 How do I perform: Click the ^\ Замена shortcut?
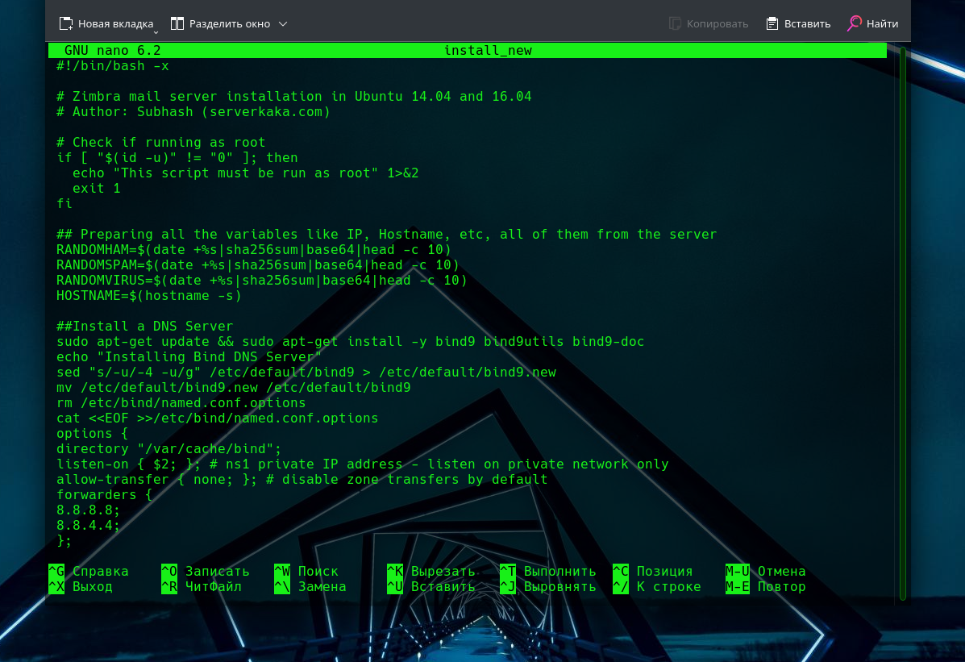[310, 587]
